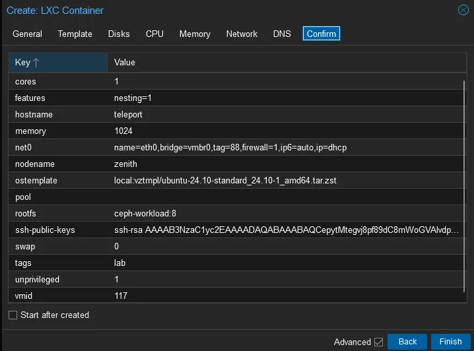Select the Confirm tab
Image resolution: width=474 pixels, height=351 pixels.
(x=321, y=34)
